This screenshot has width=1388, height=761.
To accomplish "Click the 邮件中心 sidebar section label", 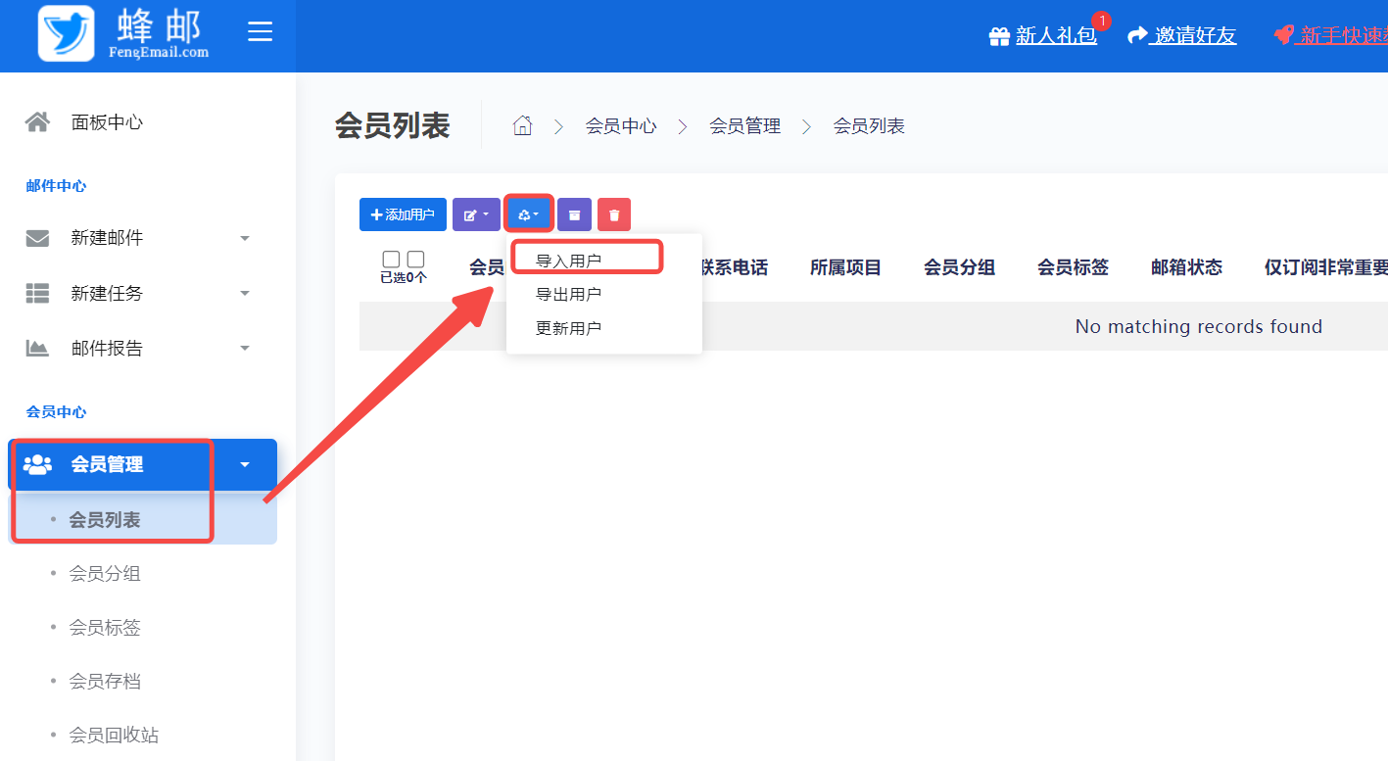I will 56,186.
